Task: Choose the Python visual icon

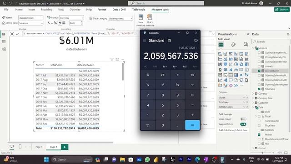Action: pyautogui.click(x=246, y=75)
